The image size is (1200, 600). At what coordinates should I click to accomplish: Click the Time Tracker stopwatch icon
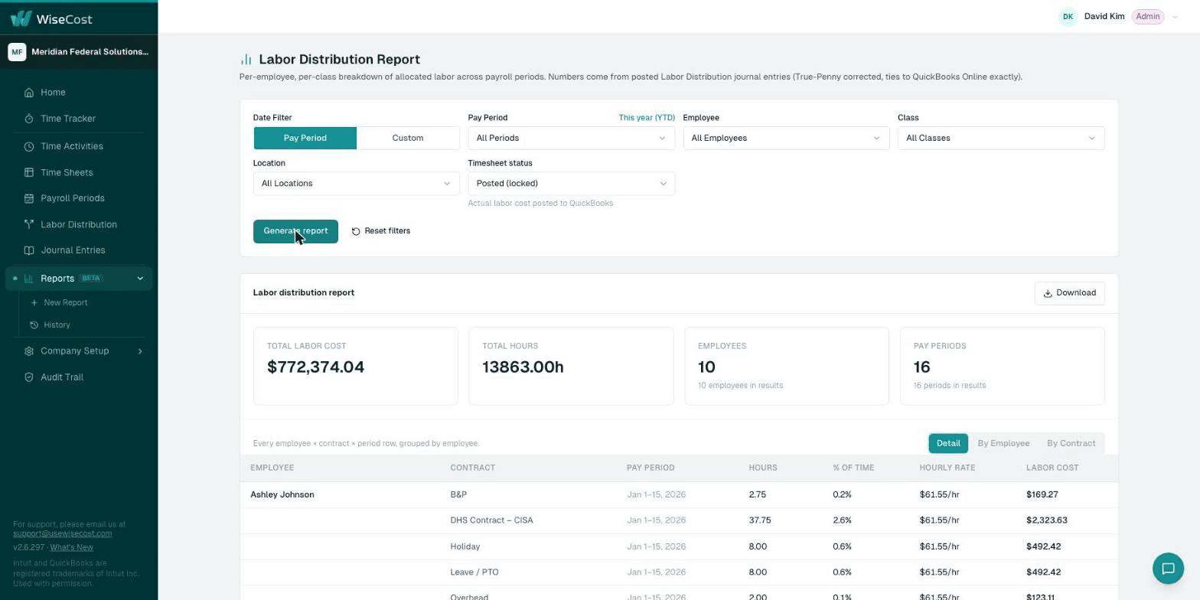pyautogui.click(x=29, y=119)
